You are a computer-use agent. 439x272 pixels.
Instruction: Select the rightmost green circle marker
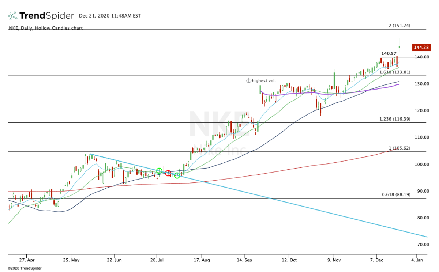(x=177, y=175)
